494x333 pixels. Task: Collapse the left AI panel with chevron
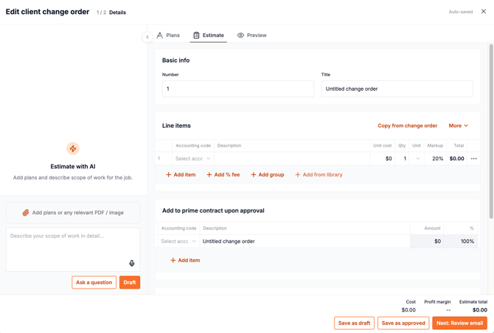pos(147,37)
